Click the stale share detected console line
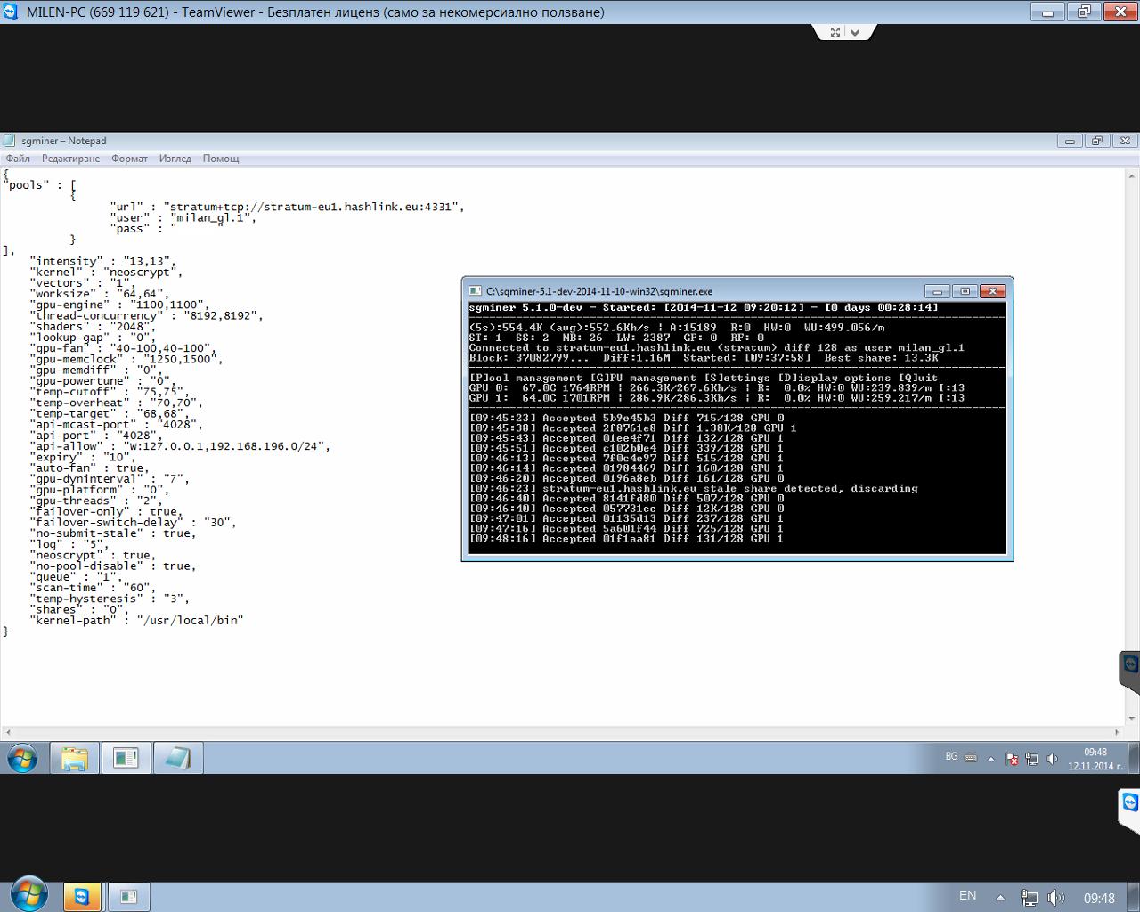The image size is (1140, 912). pos(693,488)
